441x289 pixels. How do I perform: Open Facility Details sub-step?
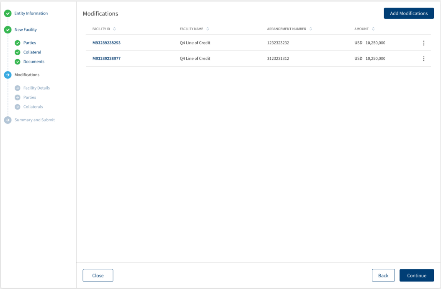pos(36,88)
